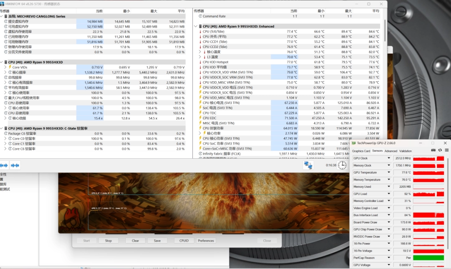Click the shrink columns arrows icon in HWiNFO

click(x=15, y=165)
